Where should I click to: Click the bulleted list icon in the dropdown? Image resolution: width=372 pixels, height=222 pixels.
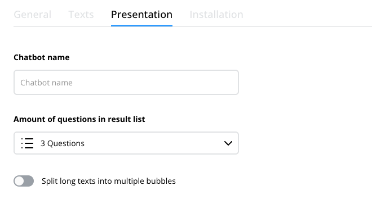point(27,143)
